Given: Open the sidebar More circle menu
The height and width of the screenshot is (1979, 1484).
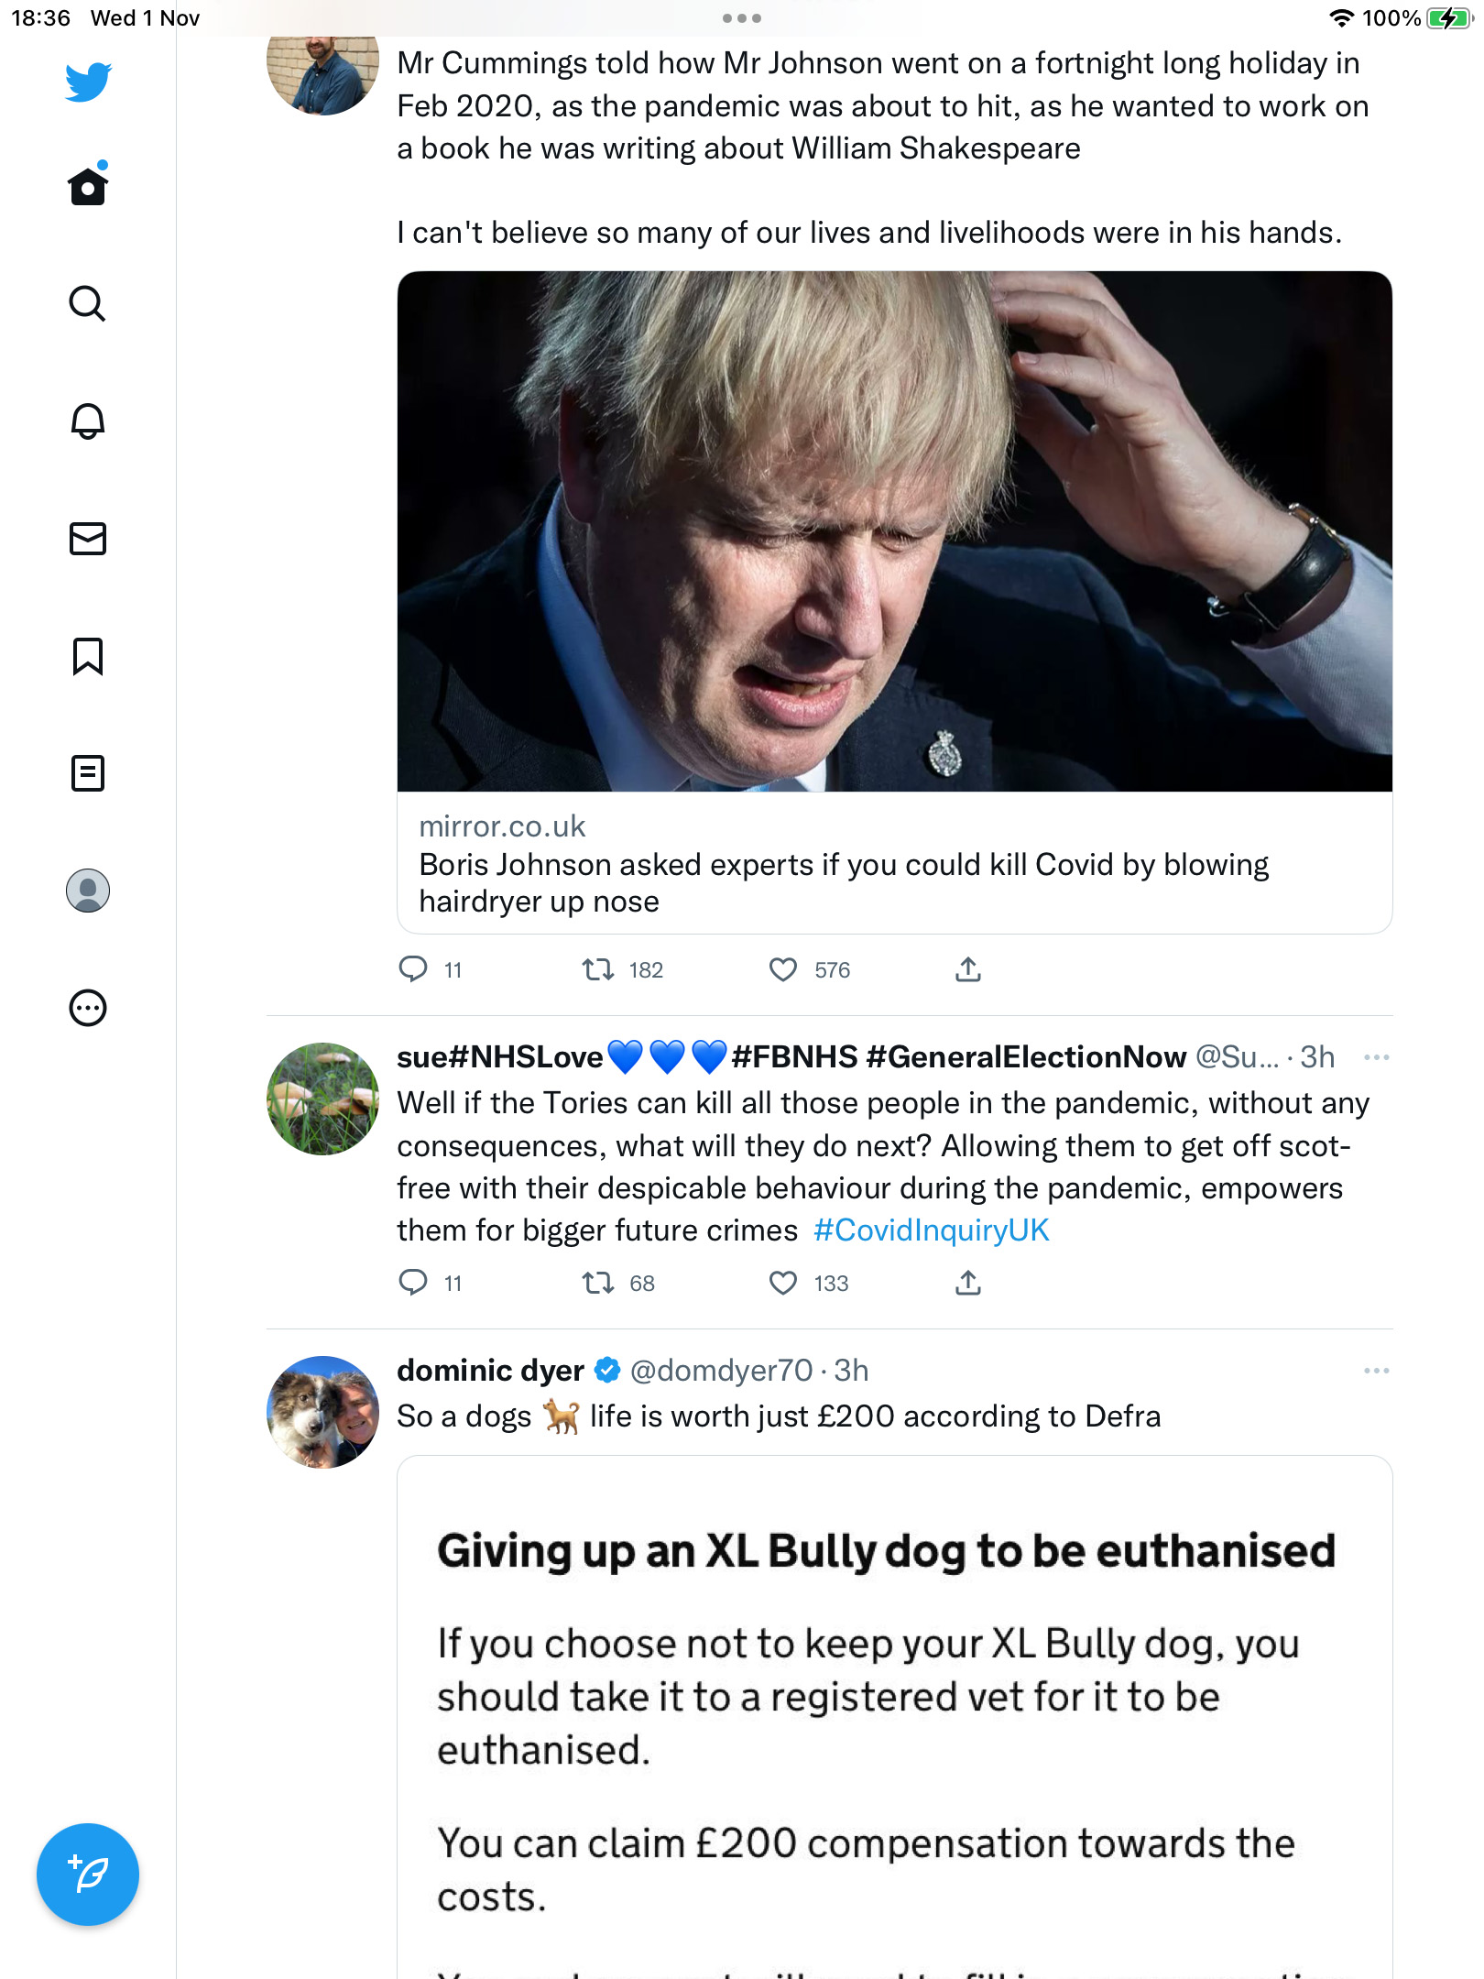Looking at the screenshot, I should point(88,1008).
